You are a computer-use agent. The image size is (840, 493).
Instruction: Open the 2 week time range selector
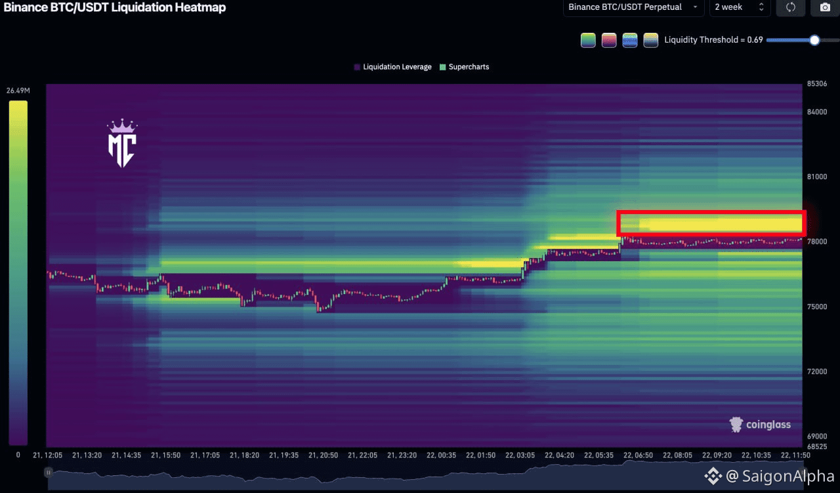(740, 7)
